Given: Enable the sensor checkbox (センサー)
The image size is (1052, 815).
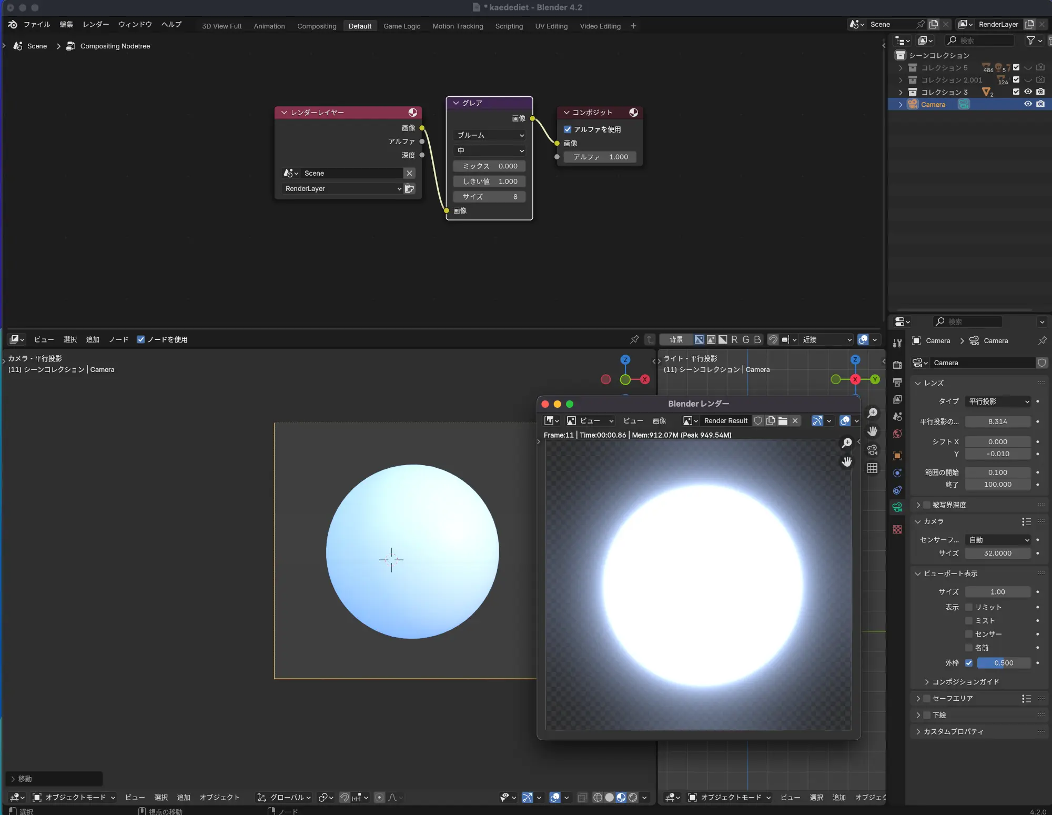Looking at the screenshot, I should (968, 634).
